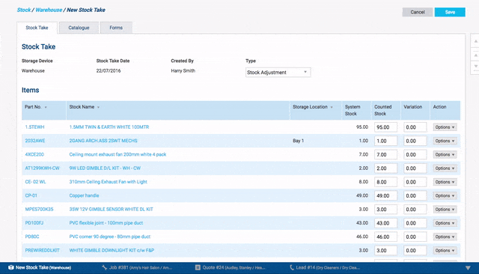Image resolution: width=479 pixels, height=274 pixels.
Task: Switch to the Catalogue tab
Action: tap(79, 28)
